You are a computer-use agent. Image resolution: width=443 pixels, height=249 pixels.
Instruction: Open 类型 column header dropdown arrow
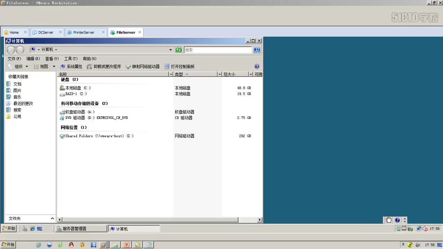219,74
